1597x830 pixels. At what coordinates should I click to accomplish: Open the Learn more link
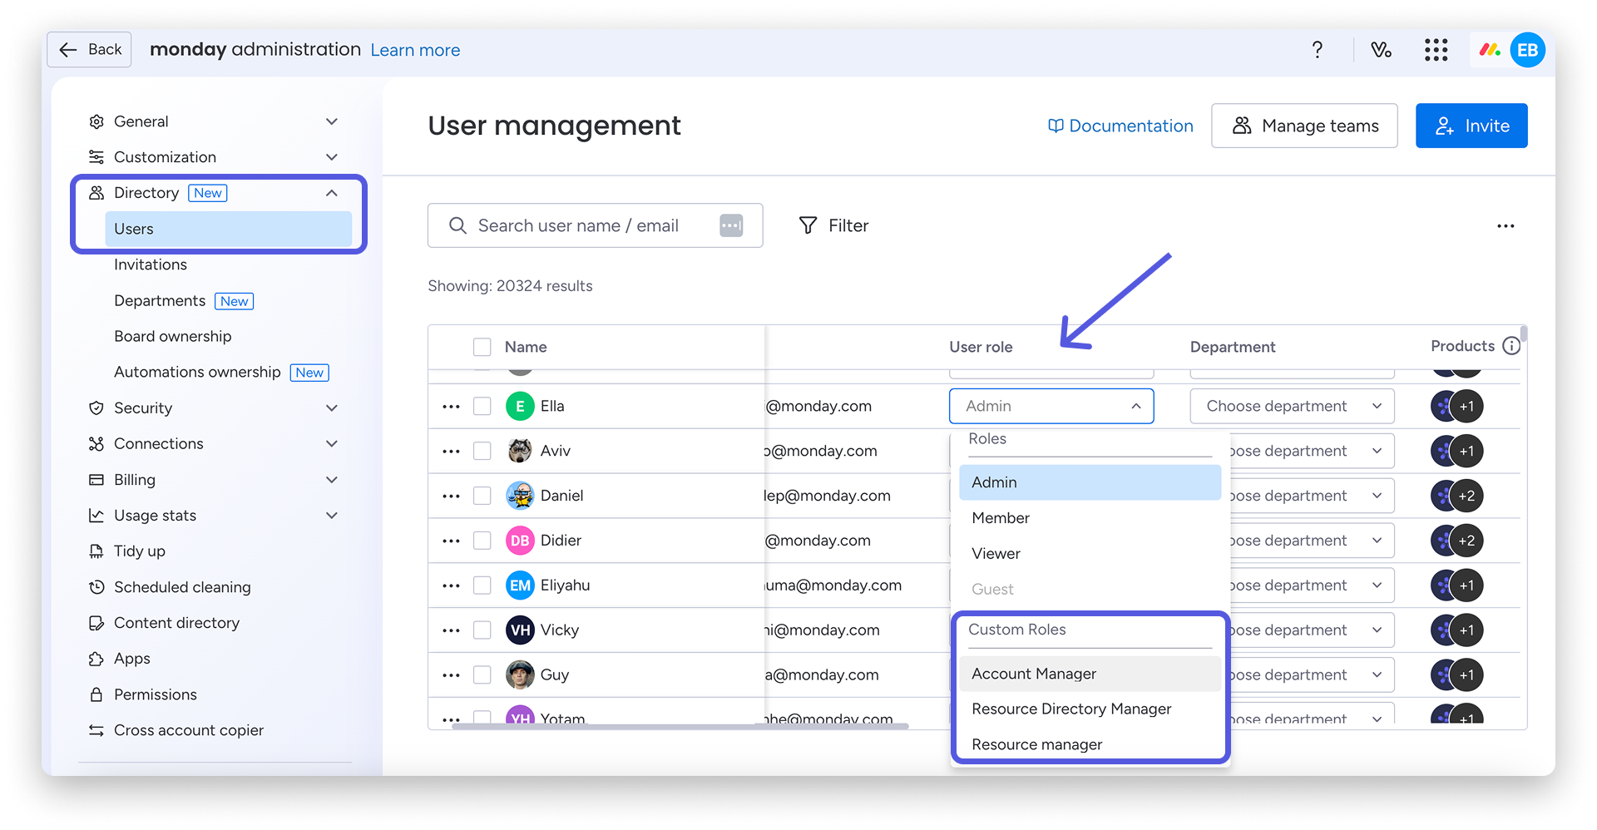tap(415, 50)
